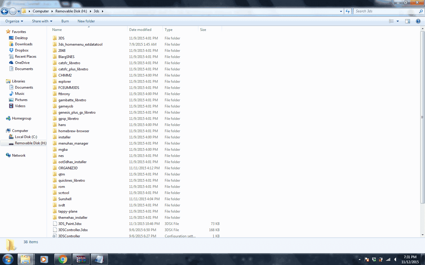425x265 pixels.
Task: Open recent locations dropdown arrow
Action: point(19,11)
